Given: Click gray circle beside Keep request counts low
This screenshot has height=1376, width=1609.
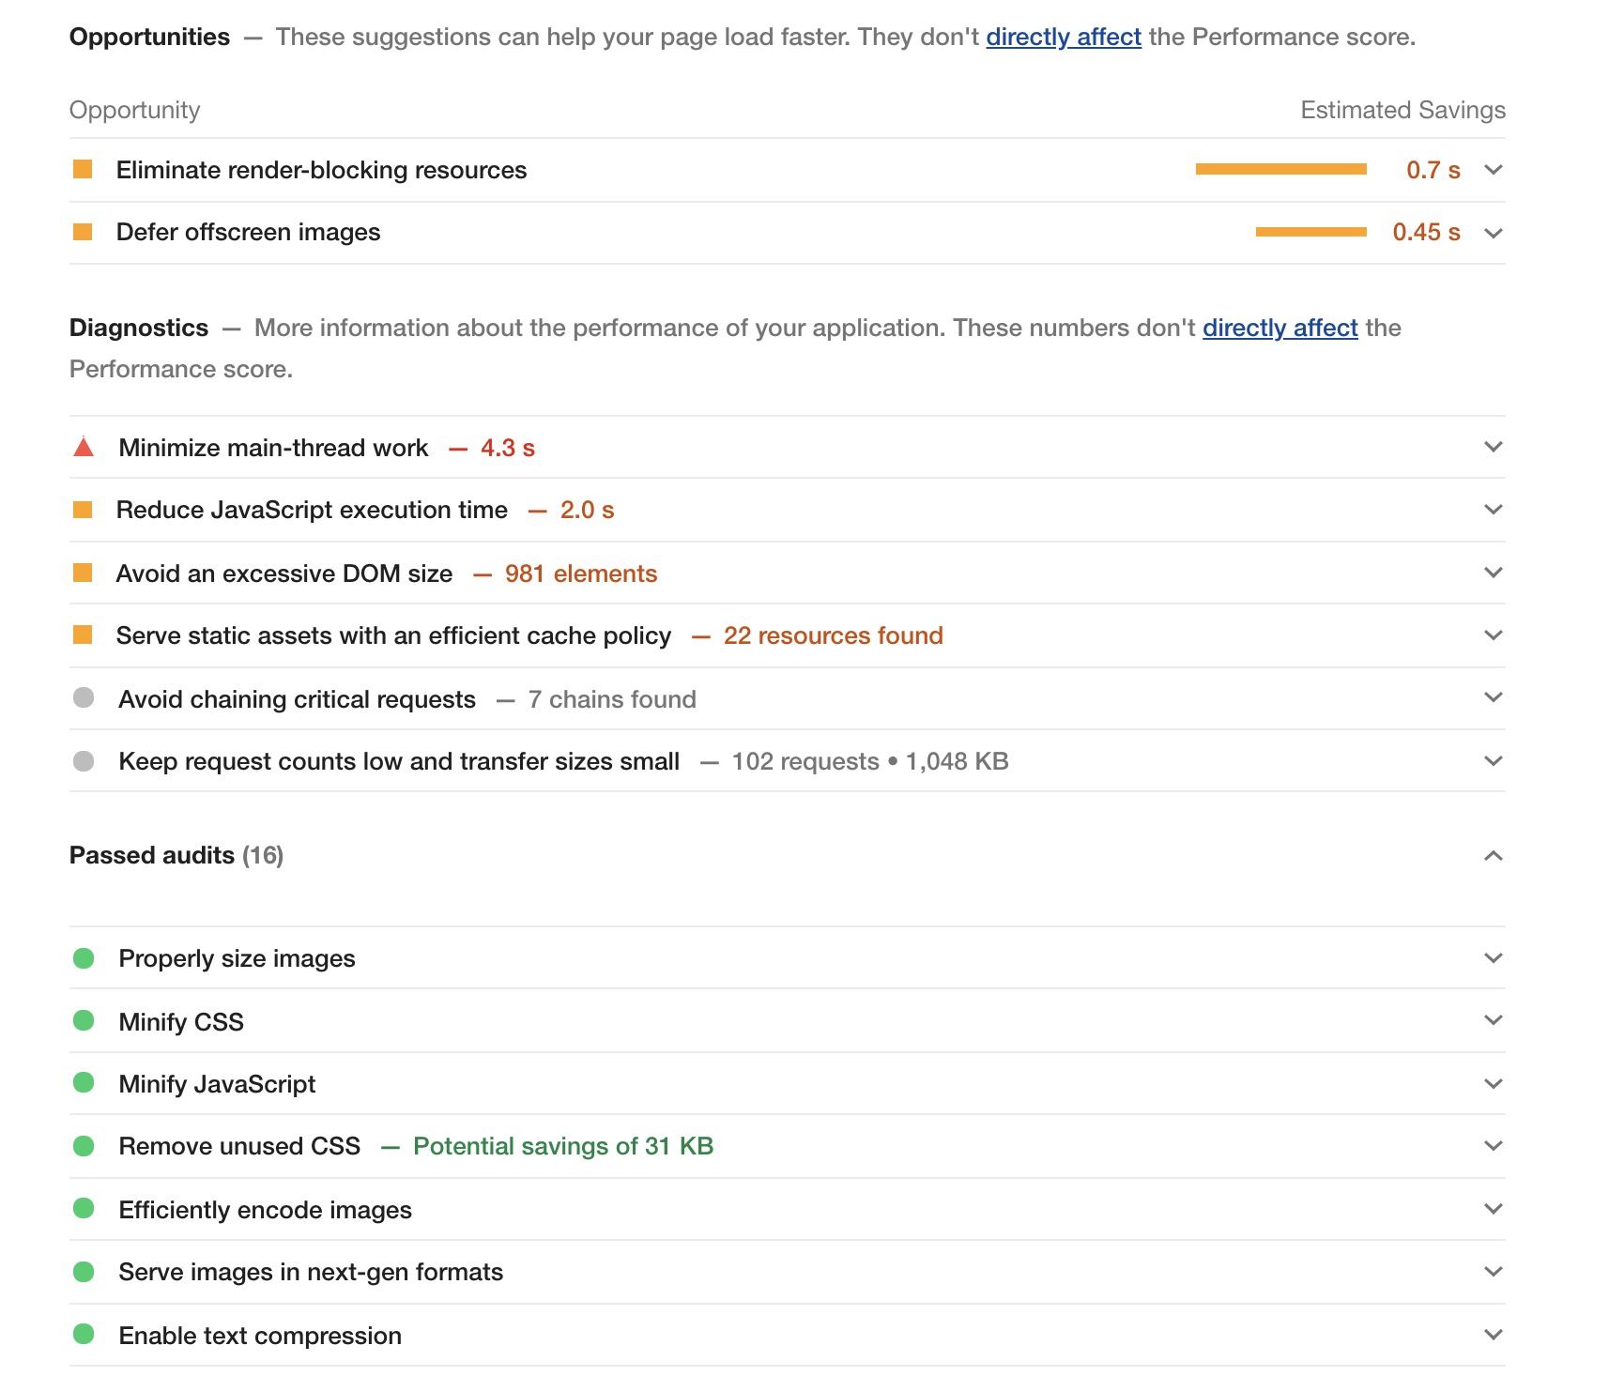Looking at the screenshot, I should tap(84, 761).
